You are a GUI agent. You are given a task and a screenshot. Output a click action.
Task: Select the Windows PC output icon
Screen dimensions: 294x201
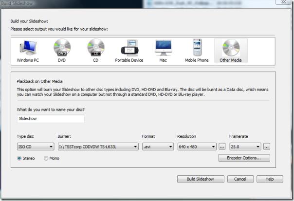click(29, 49)
